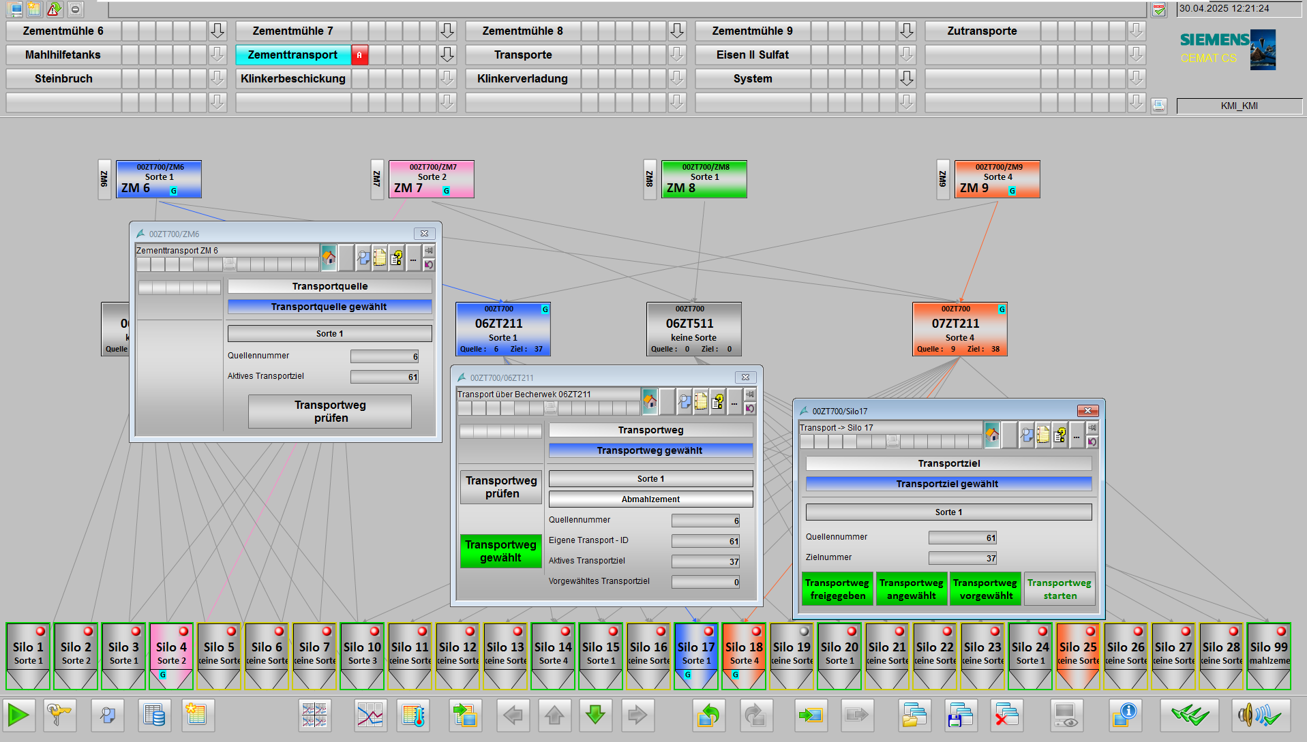Viewport: 1307px width, 742px height.
Task: Toggle the Transportweg freigegeben indicator
Action: point(837,589)
